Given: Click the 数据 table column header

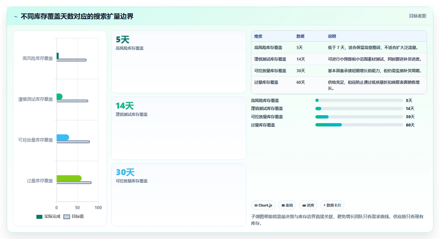Looking at the screenshot, I should tap(300, 36).
